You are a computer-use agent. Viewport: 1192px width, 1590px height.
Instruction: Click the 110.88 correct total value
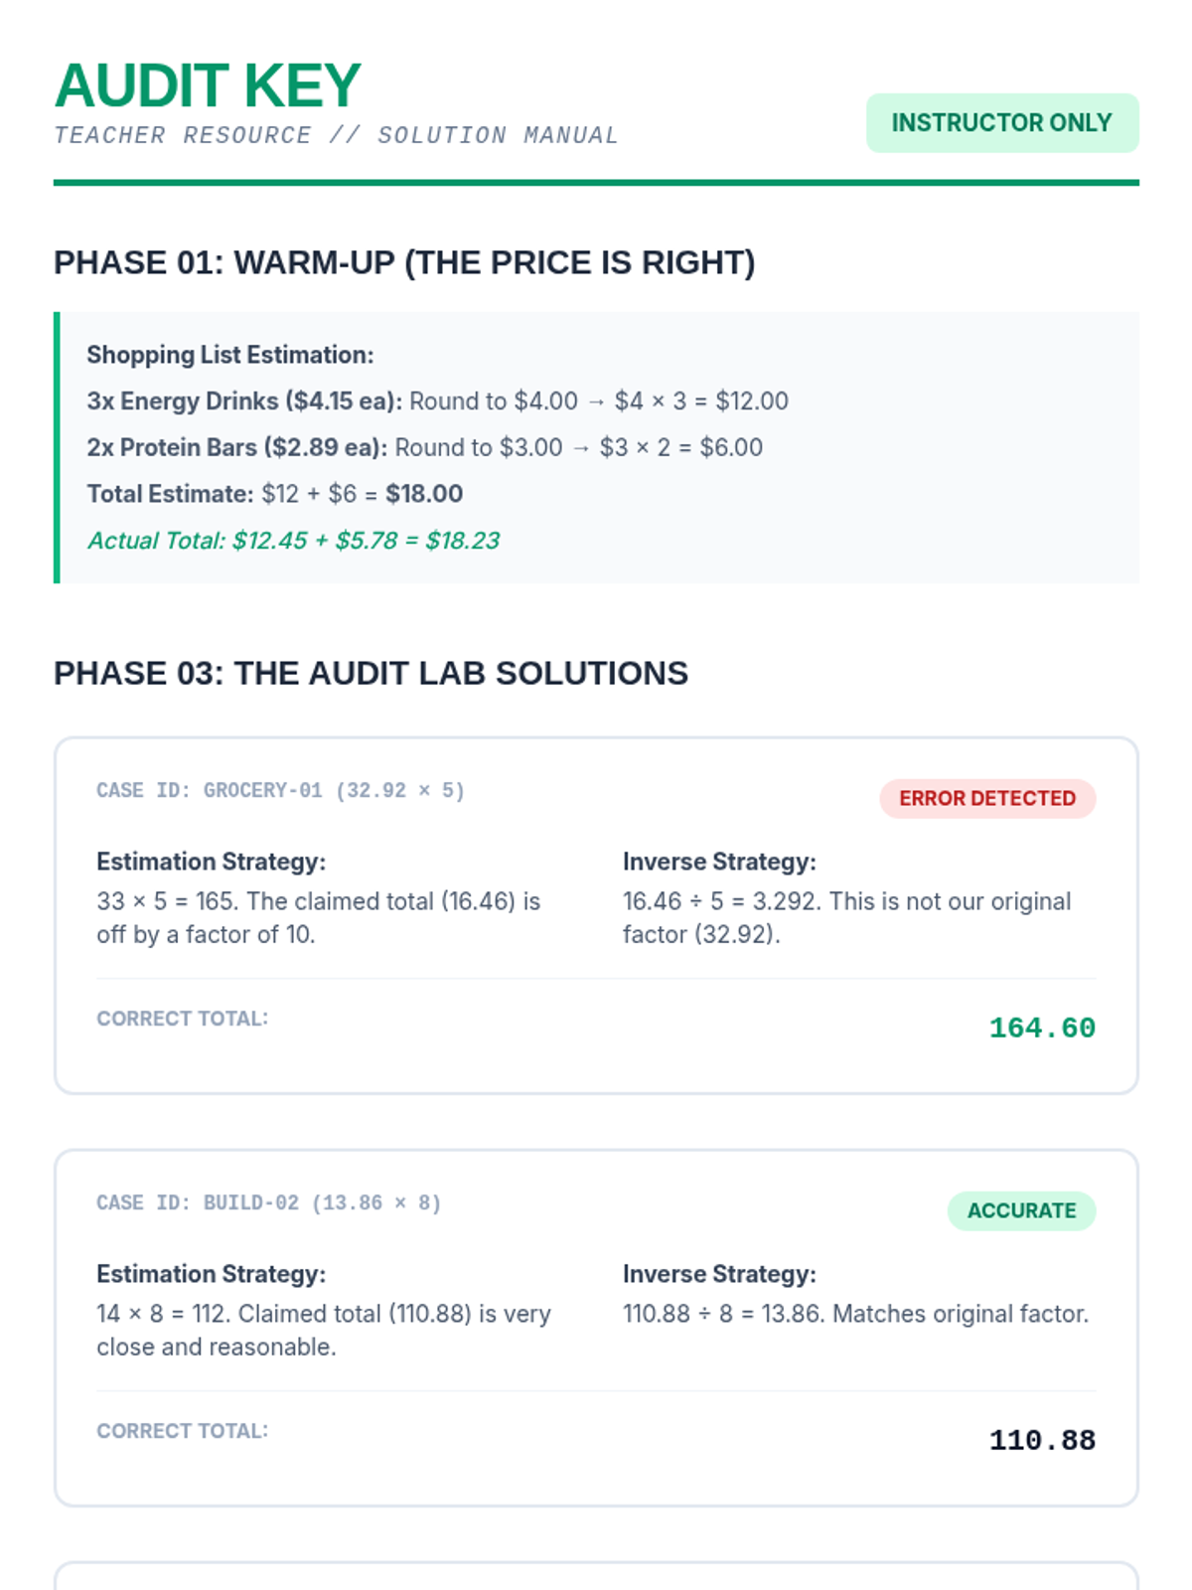click(x=1041, y=1441)
